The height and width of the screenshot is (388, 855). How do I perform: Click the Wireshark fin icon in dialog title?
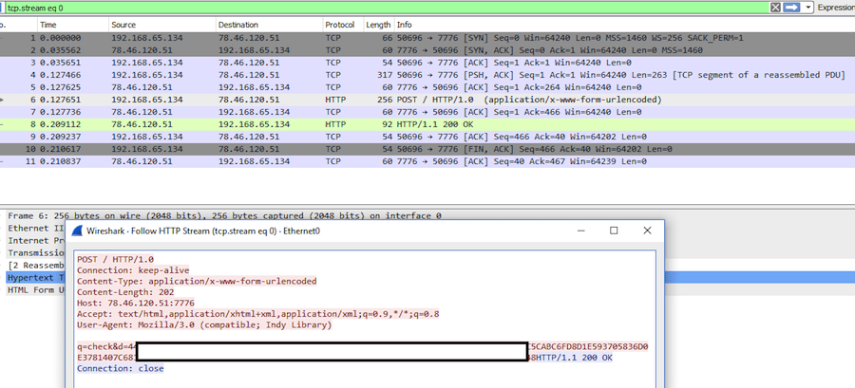[x=78, y=231]
